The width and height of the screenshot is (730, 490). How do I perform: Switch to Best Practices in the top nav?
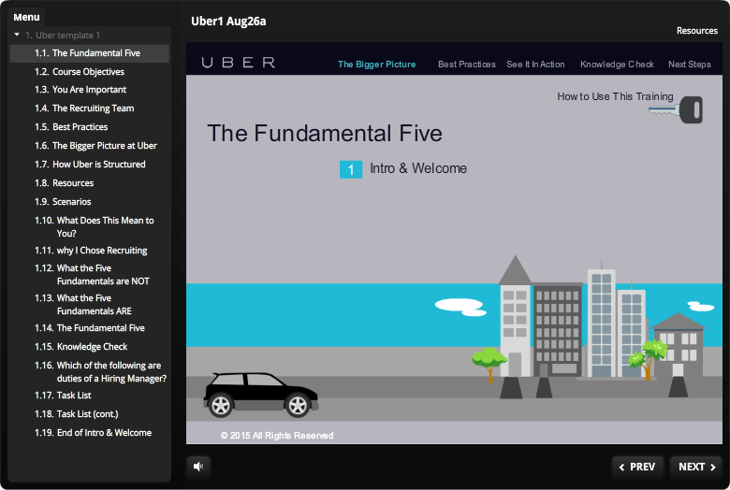tap(466, 65)
